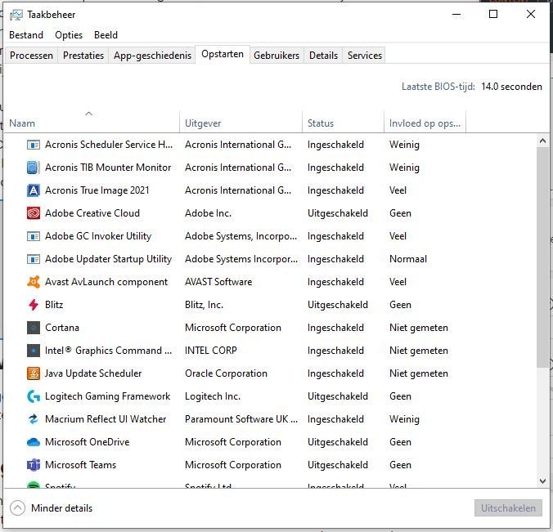Click the Macrium Reflect UI Watcher icon

pyautogui.click(x=34, y=419)
